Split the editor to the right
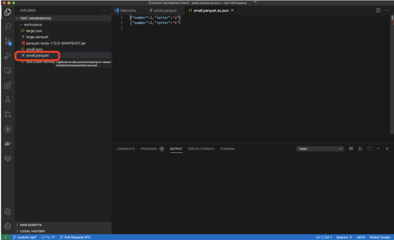The height and width of the screenshot is (240, 394). coord(378,10)
